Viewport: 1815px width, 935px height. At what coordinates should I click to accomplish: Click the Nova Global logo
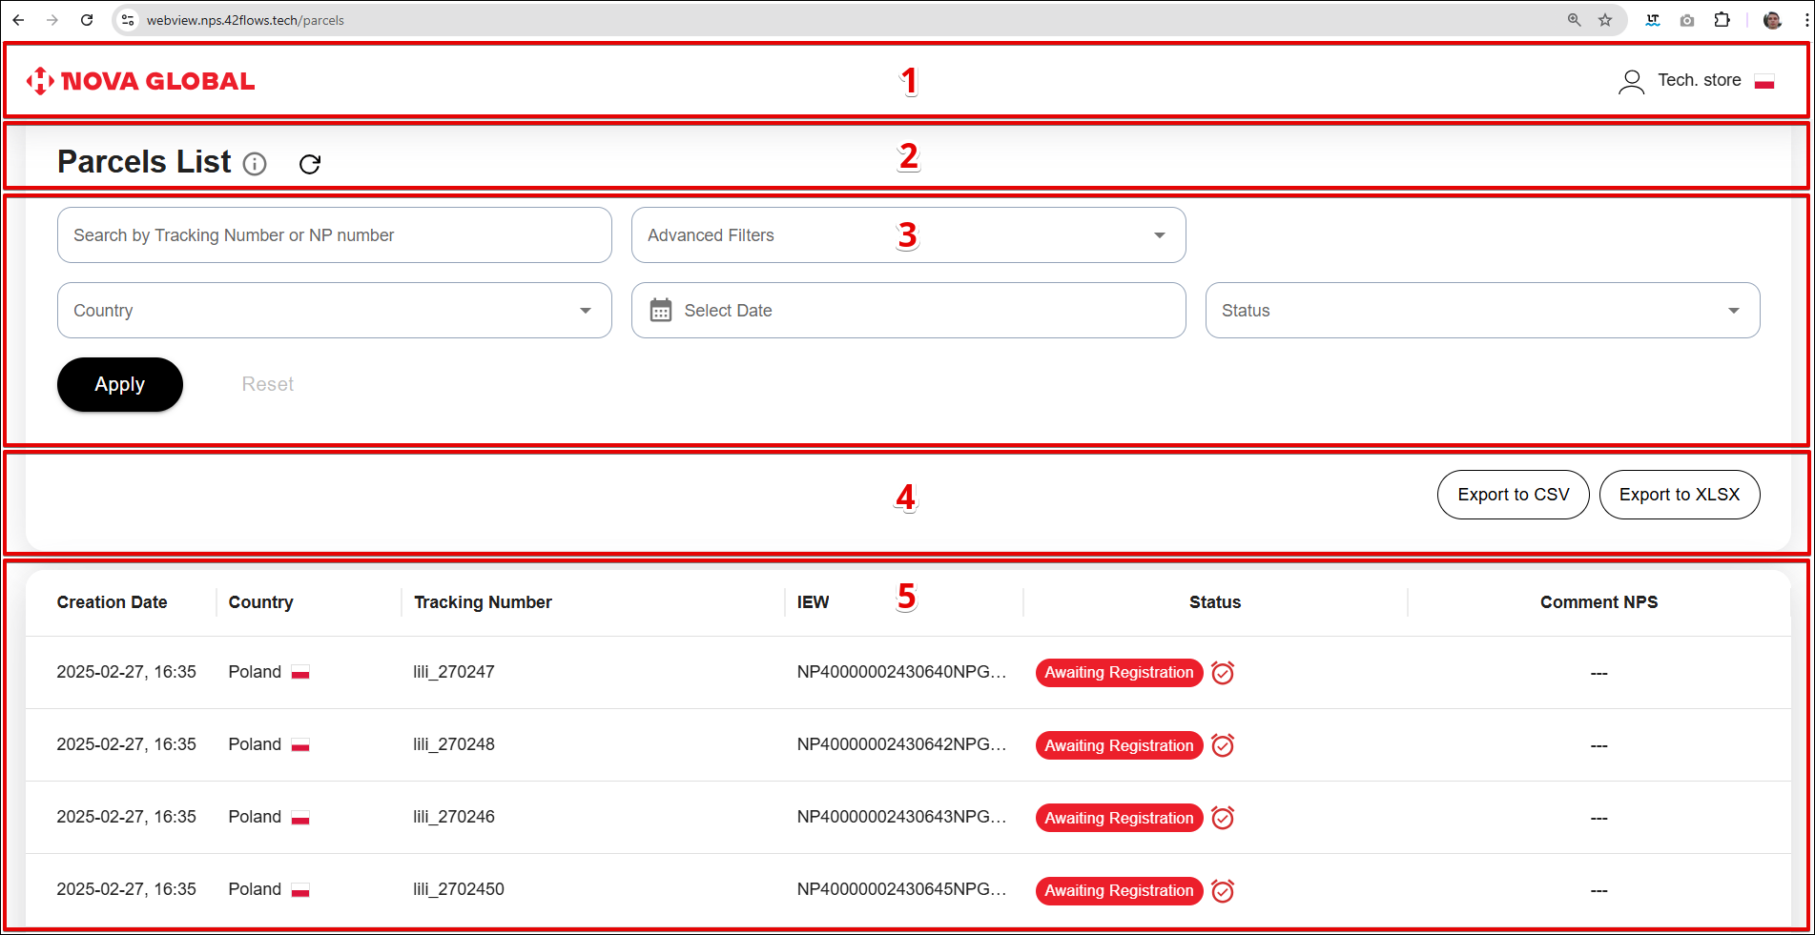(x=141, y=81)
